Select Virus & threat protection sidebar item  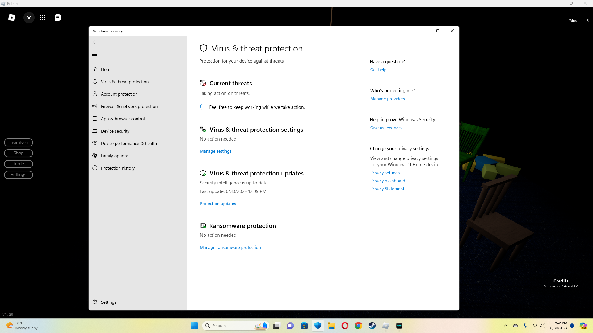click(138, 82)
